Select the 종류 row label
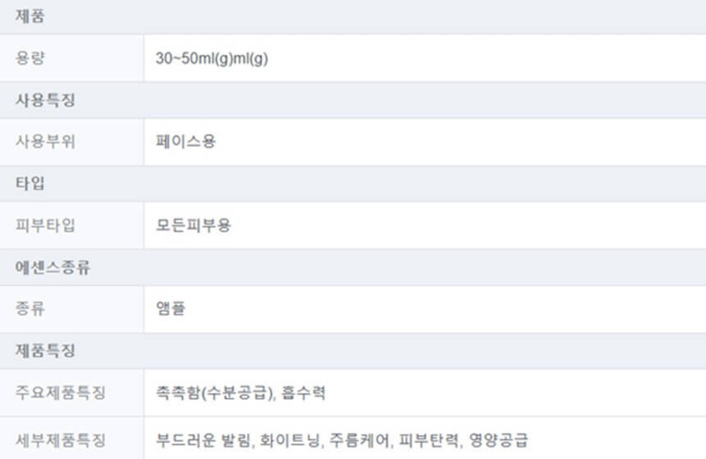 coord(30,309)
